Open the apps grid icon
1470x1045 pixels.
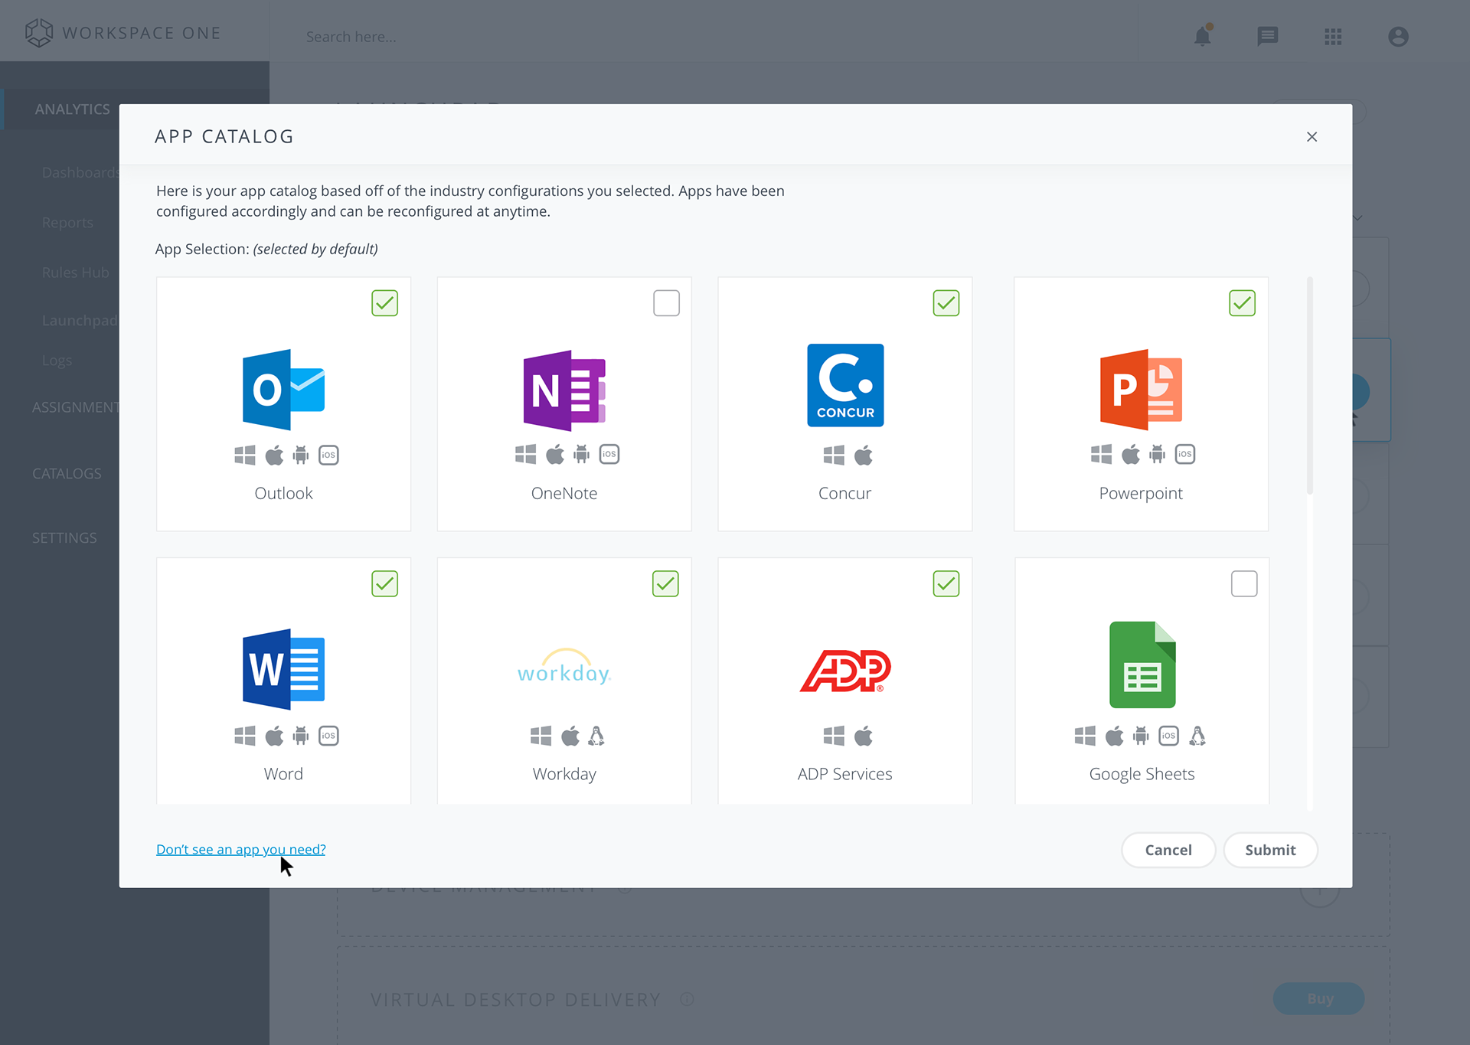pyautogui.click(x=1333, y=37)
